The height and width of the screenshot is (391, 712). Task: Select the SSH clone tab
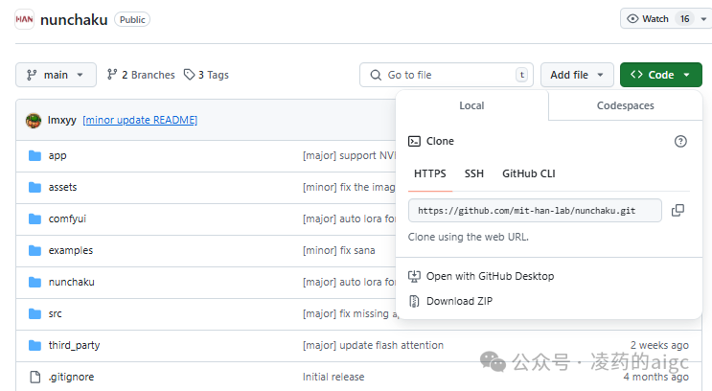pyautogui.click(x=473, y=173)
